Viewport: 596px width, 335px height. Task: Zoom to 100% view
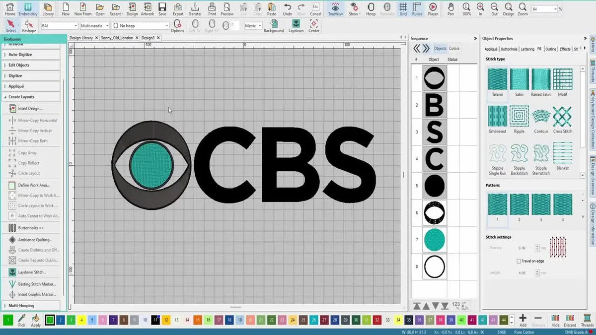click(466, 9)
